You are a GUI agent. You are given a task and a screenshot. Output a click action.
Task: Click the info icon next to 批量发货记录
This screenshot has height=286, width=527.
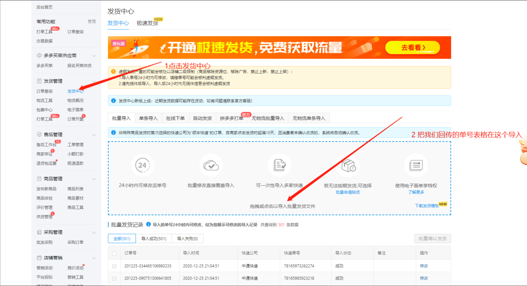pos(148,225)
